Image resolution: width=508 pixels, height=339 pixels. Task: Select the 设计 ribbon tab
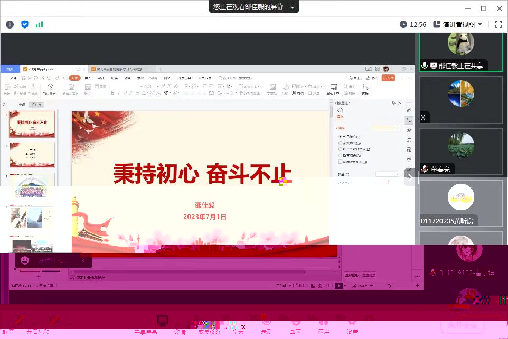(101, 78)
